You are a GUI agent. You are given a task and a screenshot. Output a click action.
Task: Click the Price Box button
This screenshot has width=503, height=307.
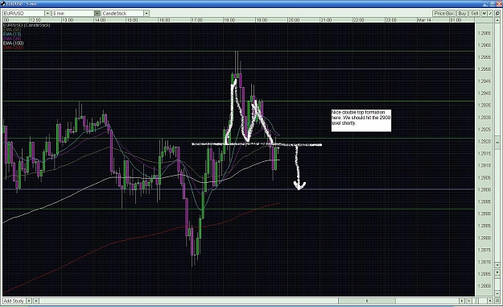[444, 14]
